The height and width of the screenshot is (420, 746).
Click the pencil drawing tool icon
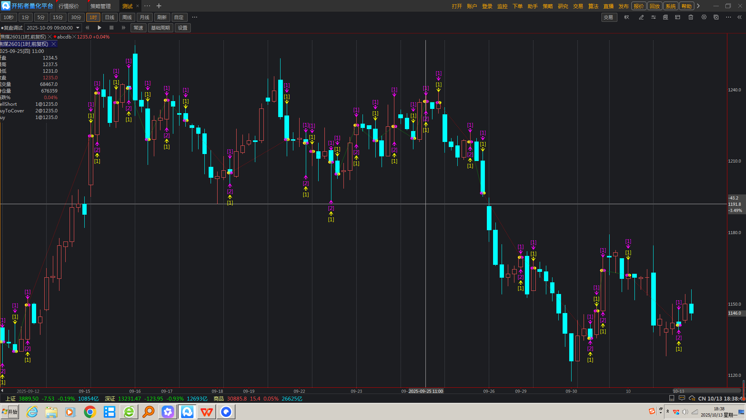641,17
